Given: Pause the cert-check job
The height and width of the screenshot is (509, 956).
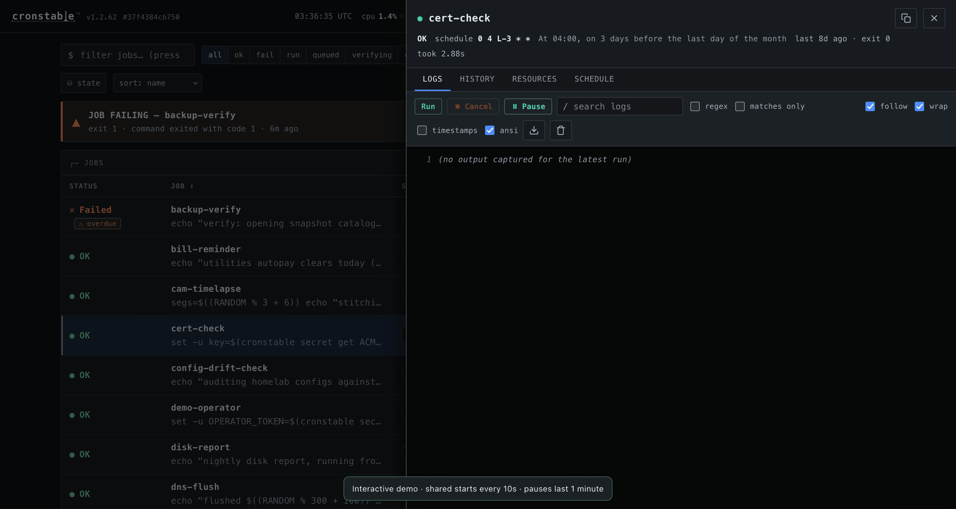Looking at the screenshot, I should (528, 107).
